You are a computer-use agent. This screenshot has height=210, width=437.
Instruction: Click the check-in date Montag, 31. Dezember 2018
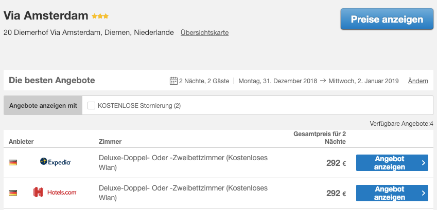click(278, 81)
